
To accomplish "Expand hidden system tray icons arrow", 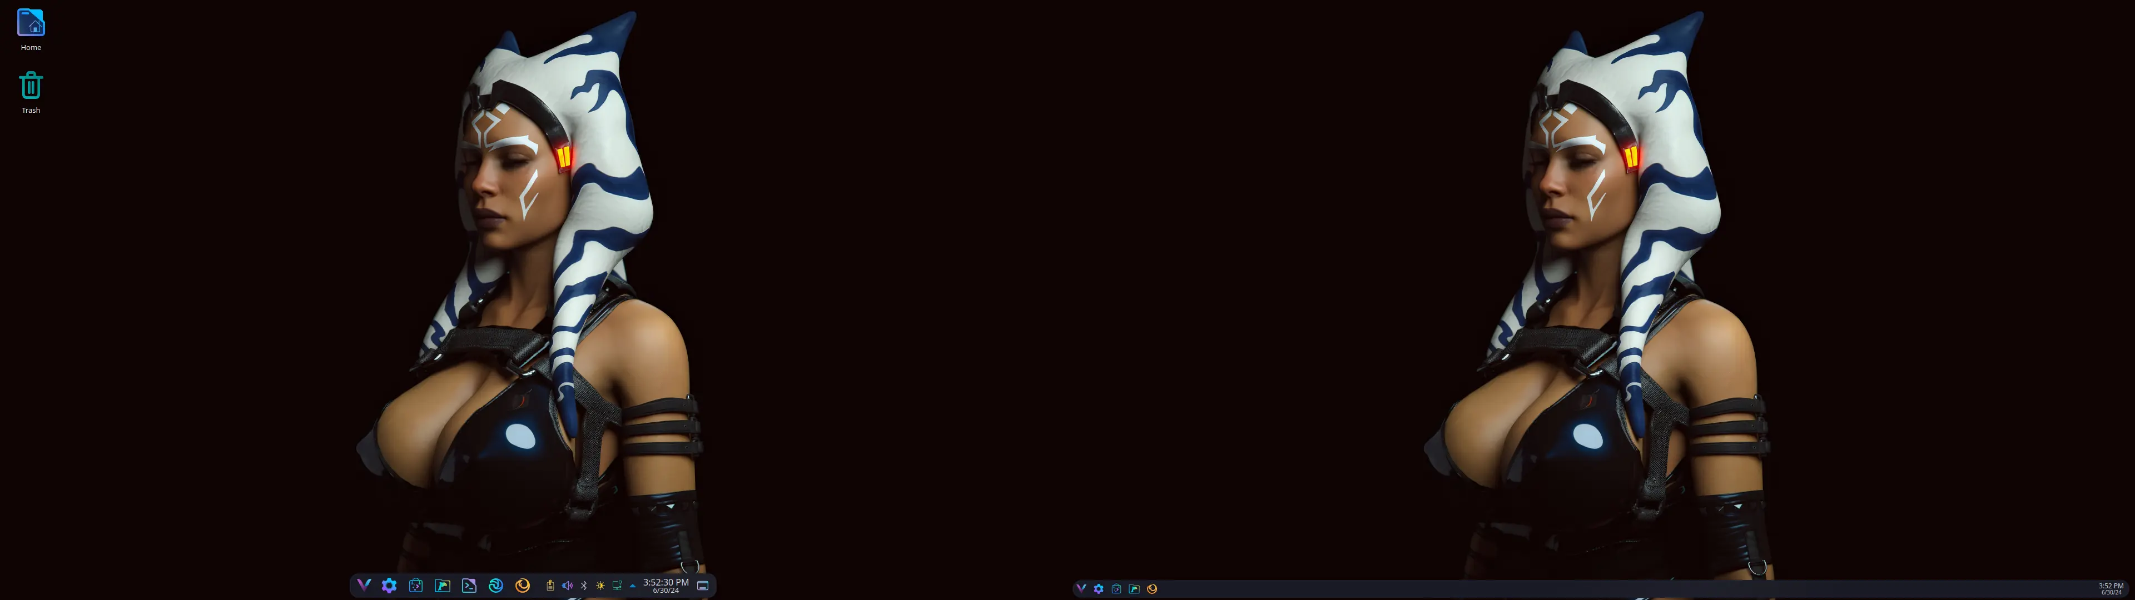I will coord(632,585).
